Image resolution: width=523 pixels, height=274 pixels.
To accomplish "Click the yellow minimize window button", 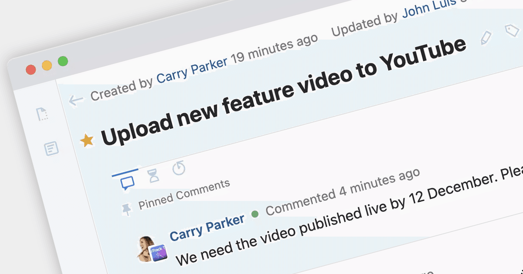I will coord(47,66).
